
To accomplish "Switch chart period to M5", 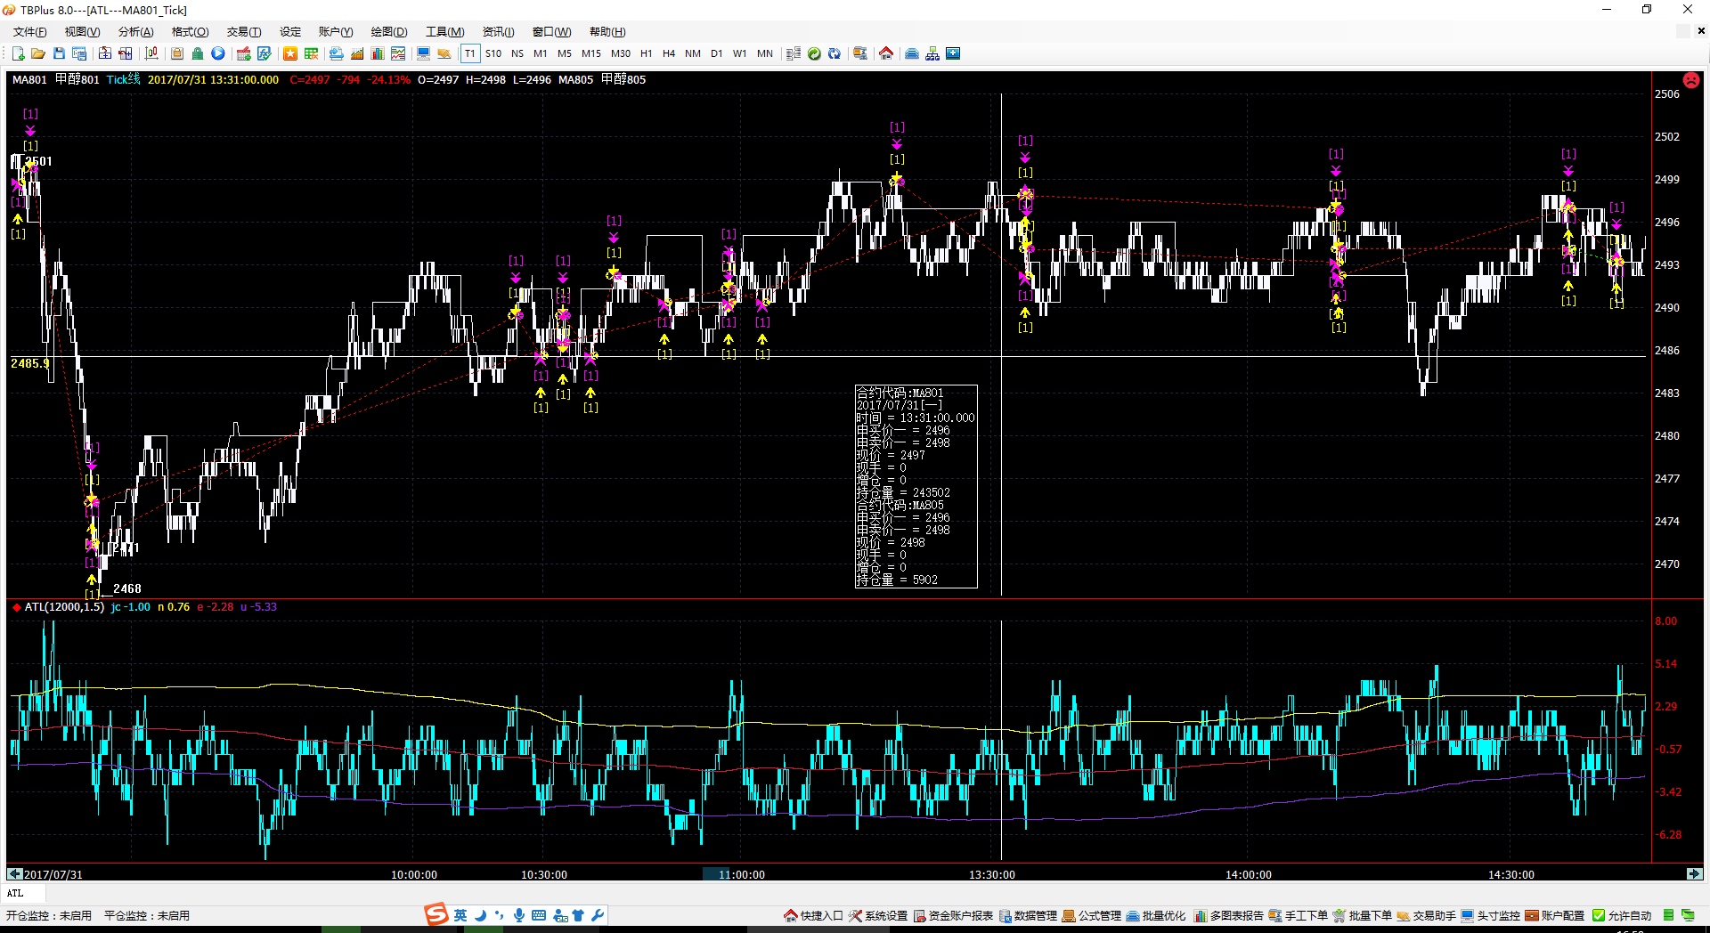I will (565, 53).
